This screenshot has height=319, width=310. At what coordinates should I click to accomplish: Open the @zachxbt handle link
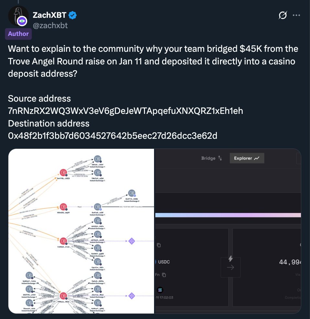pyautogui.click(x=50, y=26)
